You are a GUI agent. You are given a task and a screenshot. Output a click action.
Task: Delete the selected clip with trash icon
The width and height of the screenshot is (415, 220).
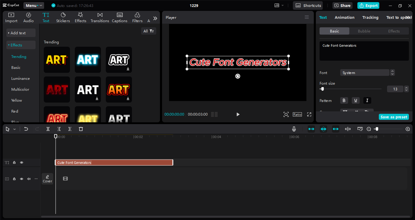tap(81, 129)
